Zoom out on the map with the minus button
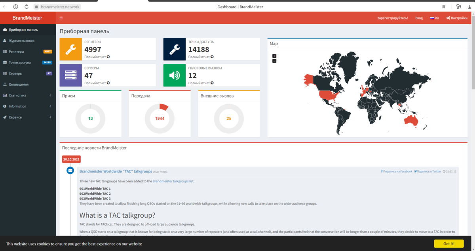Screen dimensions: 475x251 [x=274, y=61]
